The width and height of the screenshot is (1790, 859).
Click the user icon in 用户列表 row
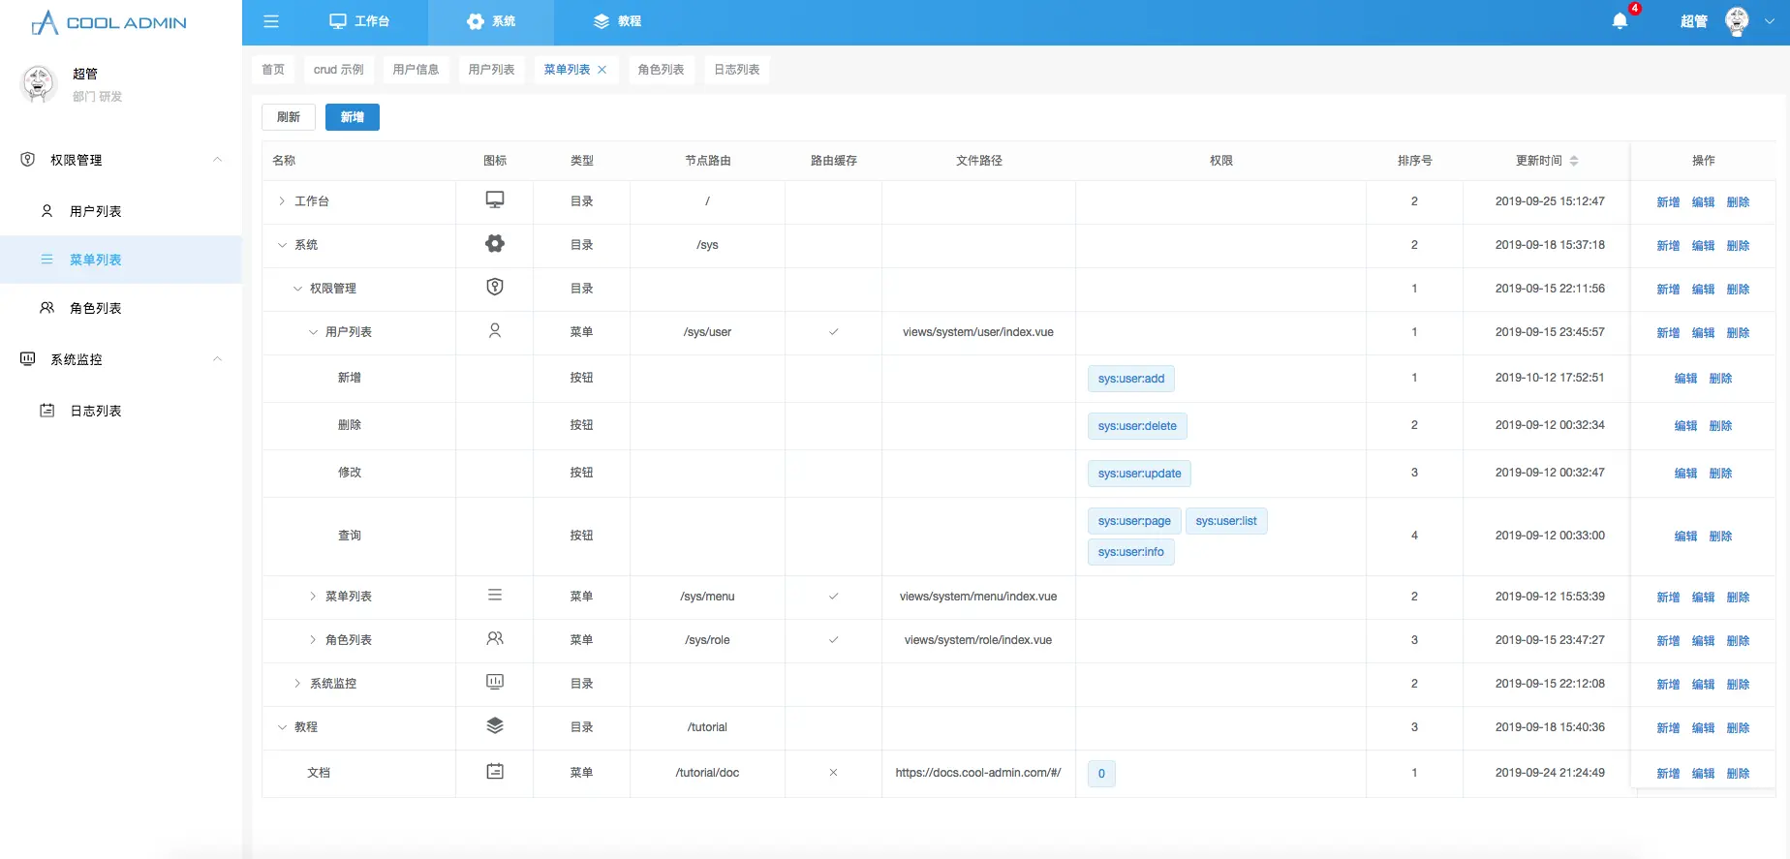click(495, 330)
